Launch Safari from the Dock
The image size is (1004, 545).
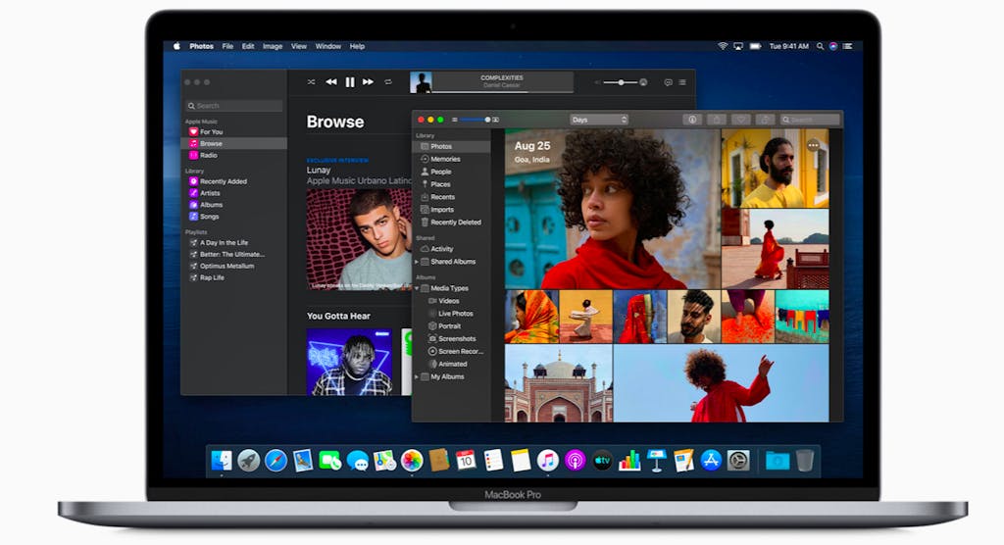(x=276, y=461)
